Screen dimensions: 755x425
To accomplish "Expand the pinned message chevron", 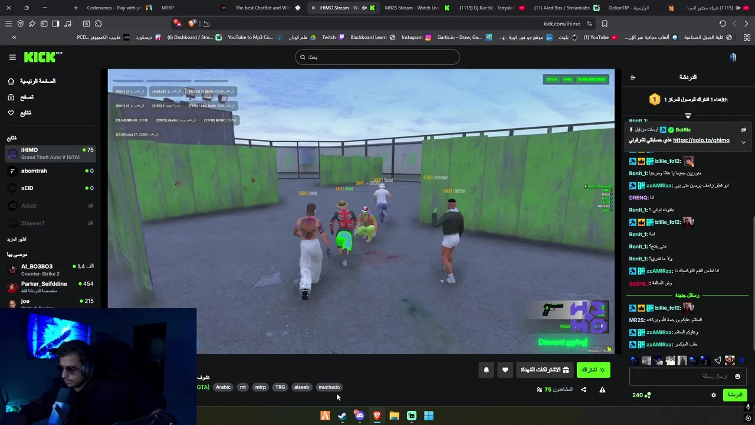I will (743, 142).
